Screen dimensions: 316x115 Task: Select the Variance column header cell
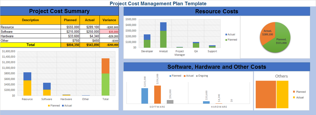point(109,20)
